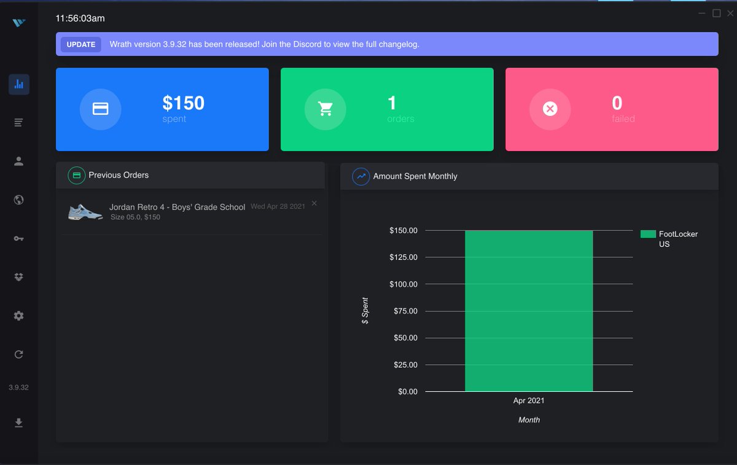This screenshot has width=737, height=465.
Task: Toggle FootLocker US in the chart legend
Action: 669,239
